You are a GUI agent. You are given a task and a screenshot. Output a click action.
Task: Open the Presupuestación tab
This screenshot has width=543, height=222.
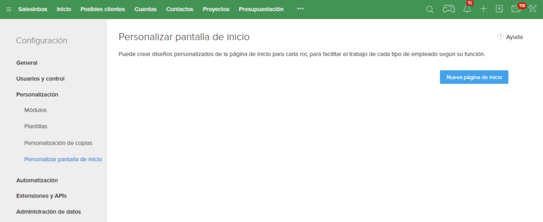261,10
